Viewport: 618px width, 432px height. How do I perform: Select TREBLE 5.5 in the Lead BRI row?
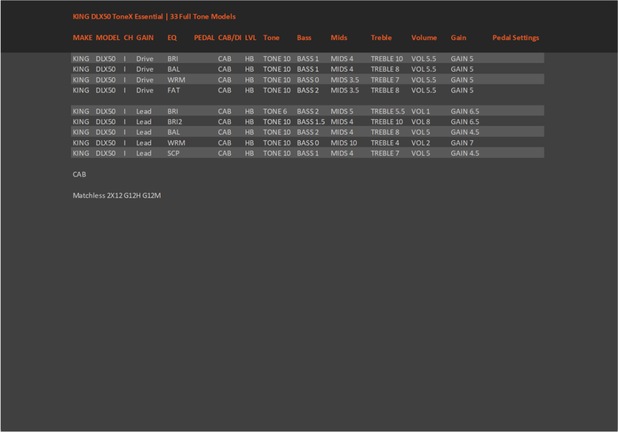(388, 111)
